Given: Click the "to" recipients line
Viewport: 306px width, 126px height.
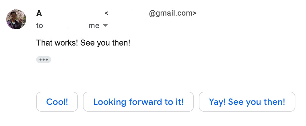Looking at the screenshot, I should [40, 26].
